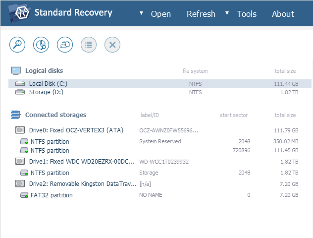Click the list view icon in toolbar
Image resolution: width=313 pixels, height=238 pixels.
tap(89, 45)
